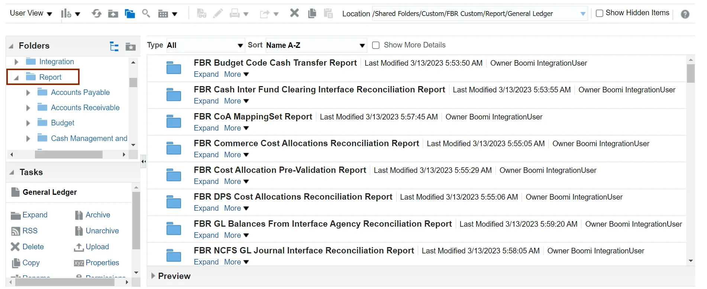Open the User View menu
Screen dimensions: 707x289
pos(30,13)
